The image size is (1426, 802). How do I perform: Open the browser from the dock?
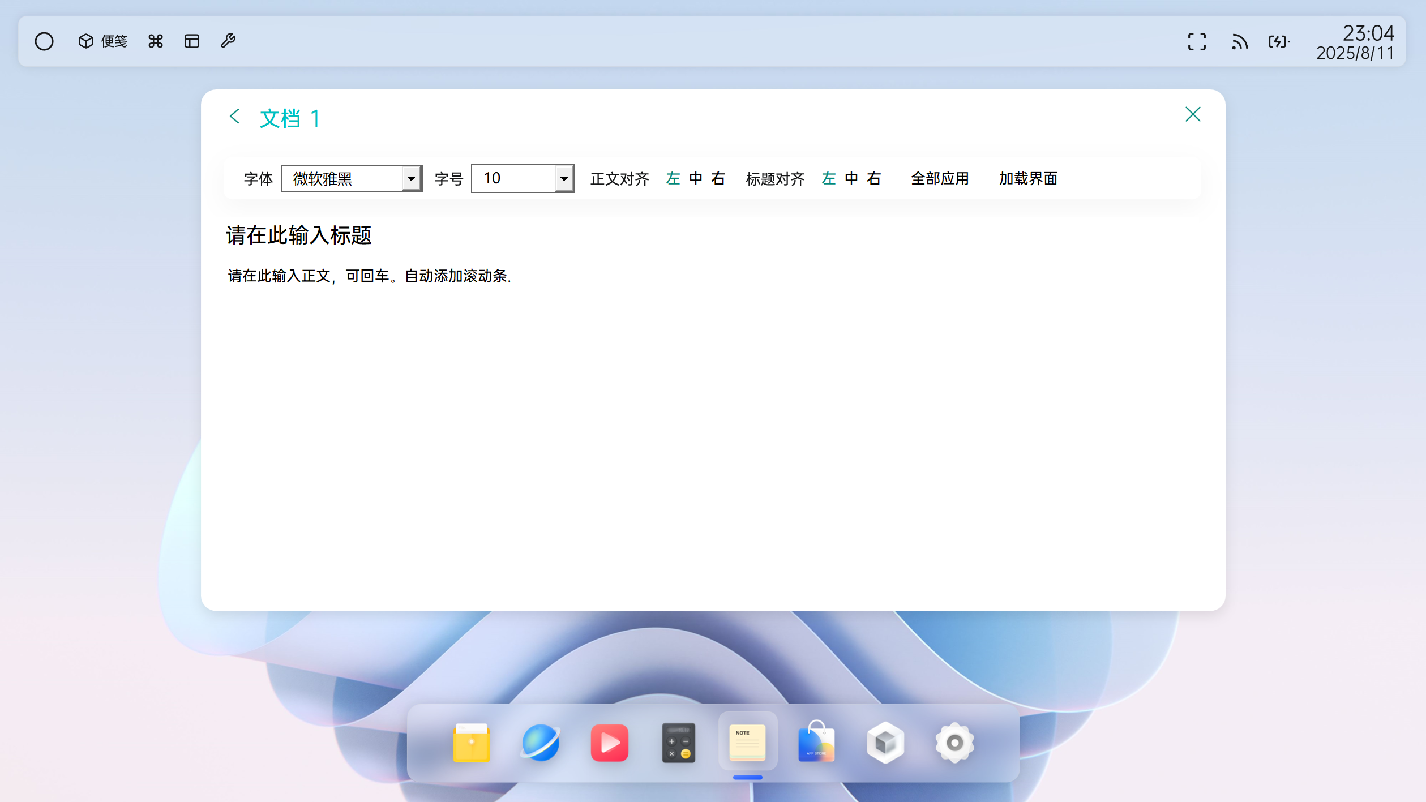point(540,743)
